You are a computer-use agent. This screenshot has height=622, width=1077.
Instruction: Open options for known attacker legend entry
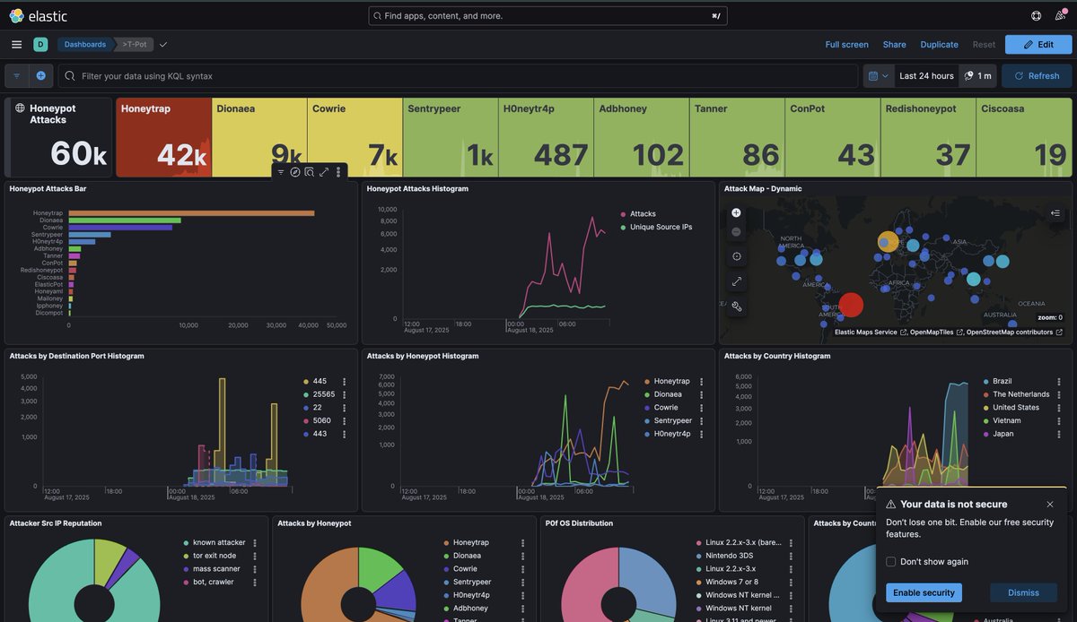(x=255, y=542)
